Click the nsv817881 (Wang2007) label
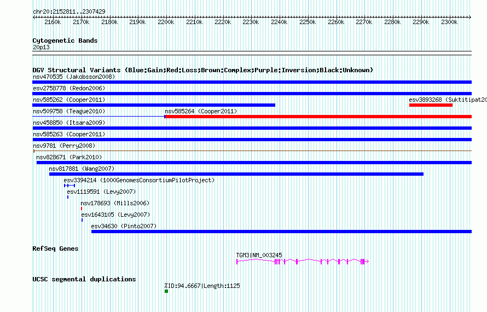This screenshot has height=312, width=487. 82,169
